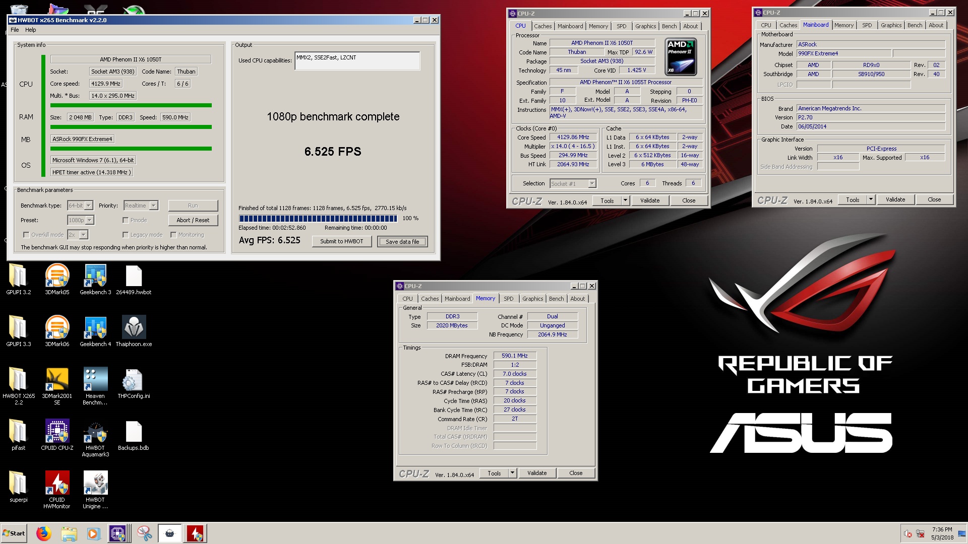Select the 264489.hwbot file icon
Viewport: 968px width, 544px height.
point(134,279)
